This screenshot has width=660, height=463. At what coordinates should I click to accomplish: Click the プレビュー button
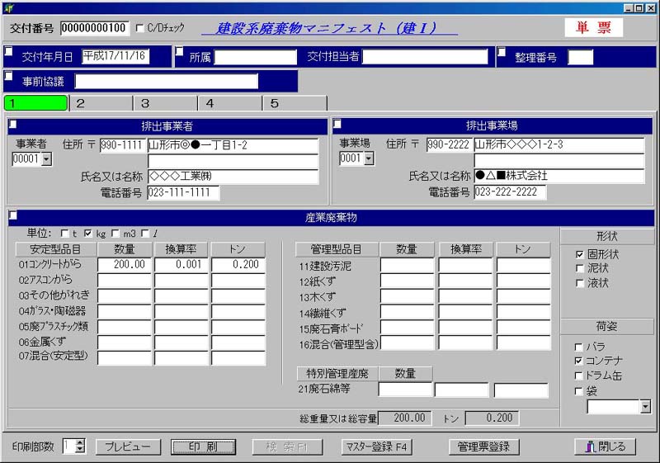[128, 447]
